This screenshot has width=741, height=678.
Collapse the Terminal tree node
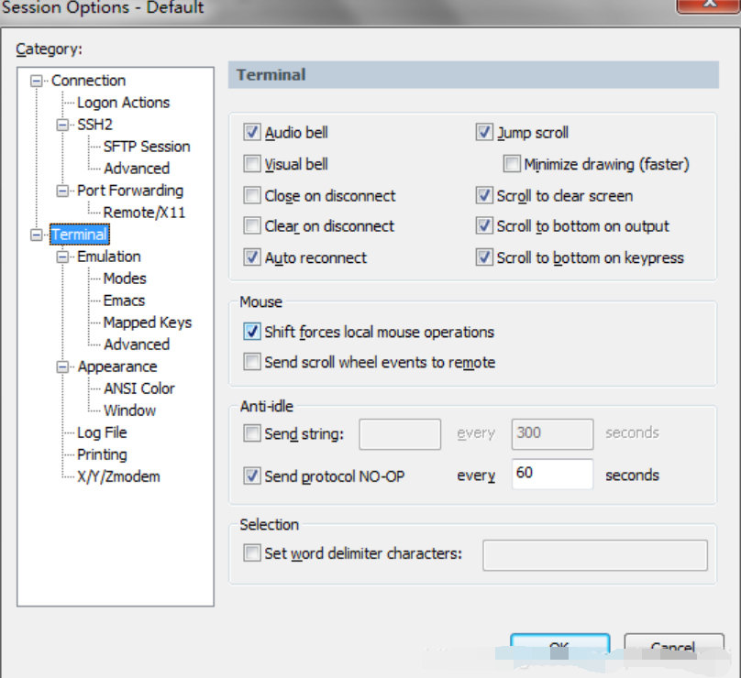[37, 235]
